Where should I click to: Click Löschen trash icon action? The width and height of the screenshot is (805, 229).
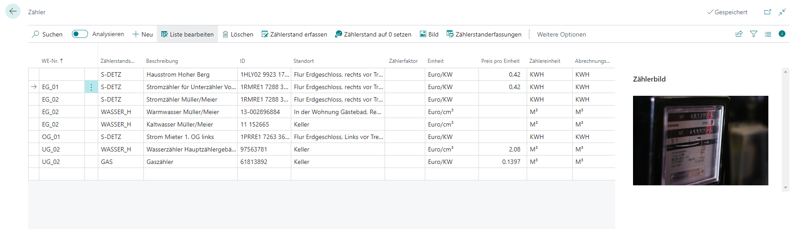pyautogui.click(x=238, y=34)
